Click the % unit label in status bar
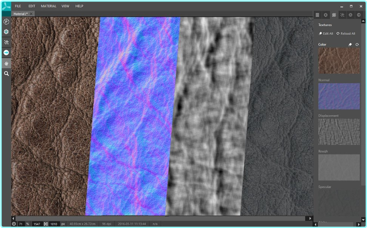Screen dimensions: 367x228 click(27, 224)
